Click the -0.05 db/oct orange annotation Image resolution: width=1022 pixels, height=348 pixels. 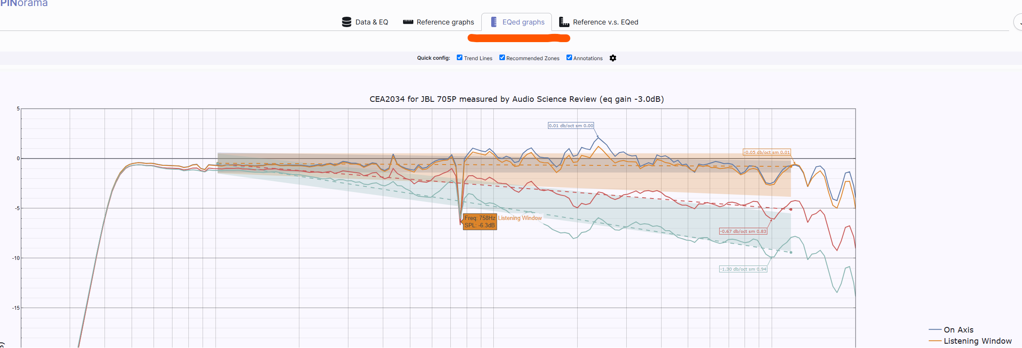(x=766, y=152)
